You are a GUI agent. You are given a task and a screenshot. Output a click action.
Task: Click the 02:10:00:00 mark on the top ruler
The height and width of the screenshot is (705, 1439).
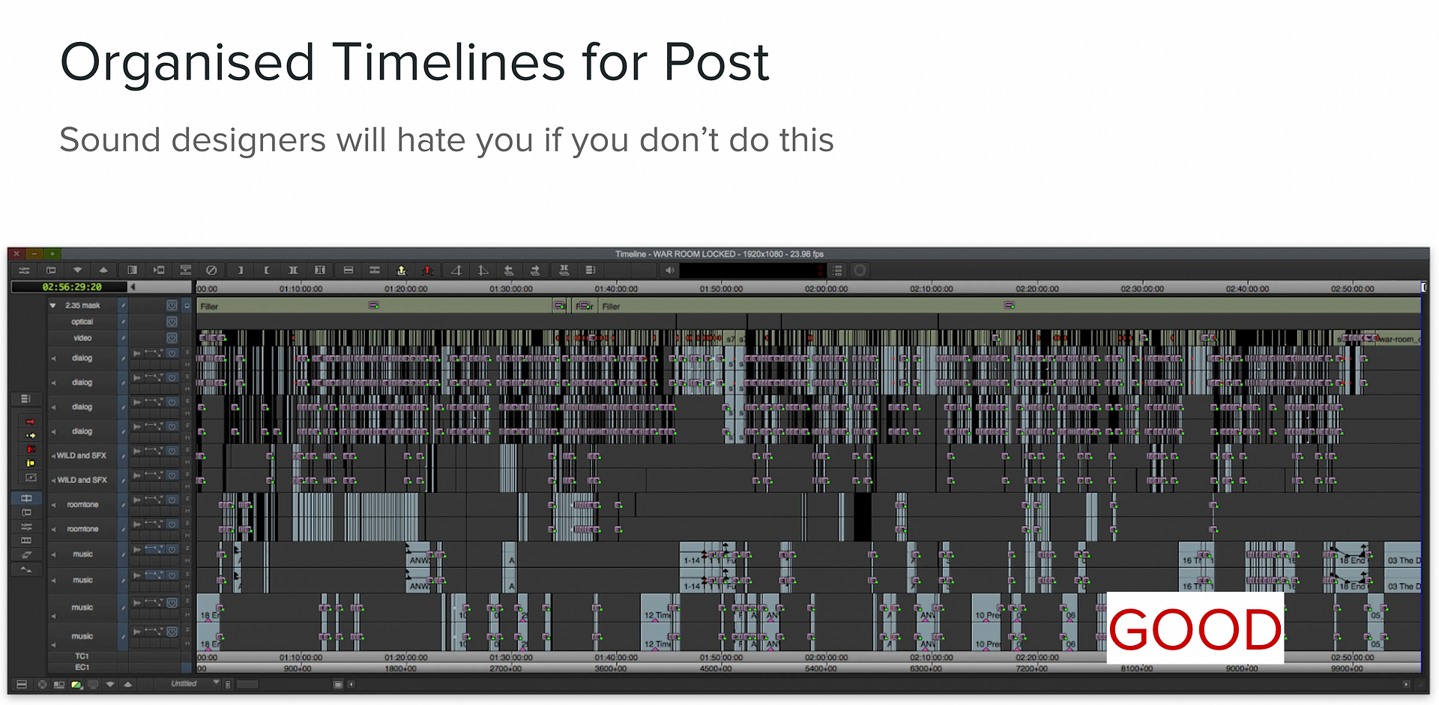coord(932,288)
